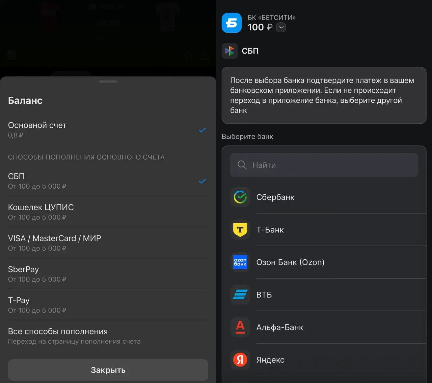Choose SberPay deposit method
This screenshot has width=432, height=383.
[108, 274]
